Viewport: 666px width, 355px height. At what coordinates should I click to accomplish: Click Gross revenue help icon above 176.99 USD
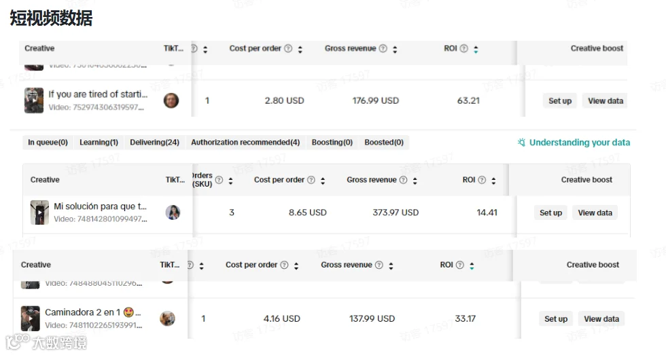coord(383,49)
